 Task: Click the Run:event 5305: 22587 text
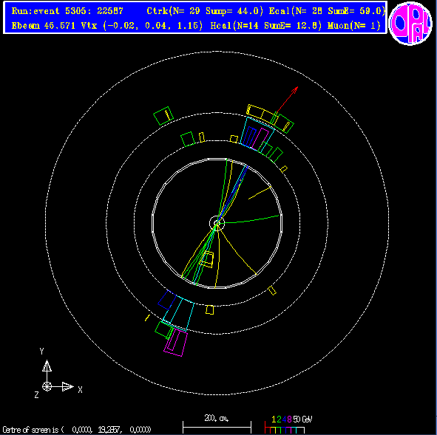[x=67, y=11]
